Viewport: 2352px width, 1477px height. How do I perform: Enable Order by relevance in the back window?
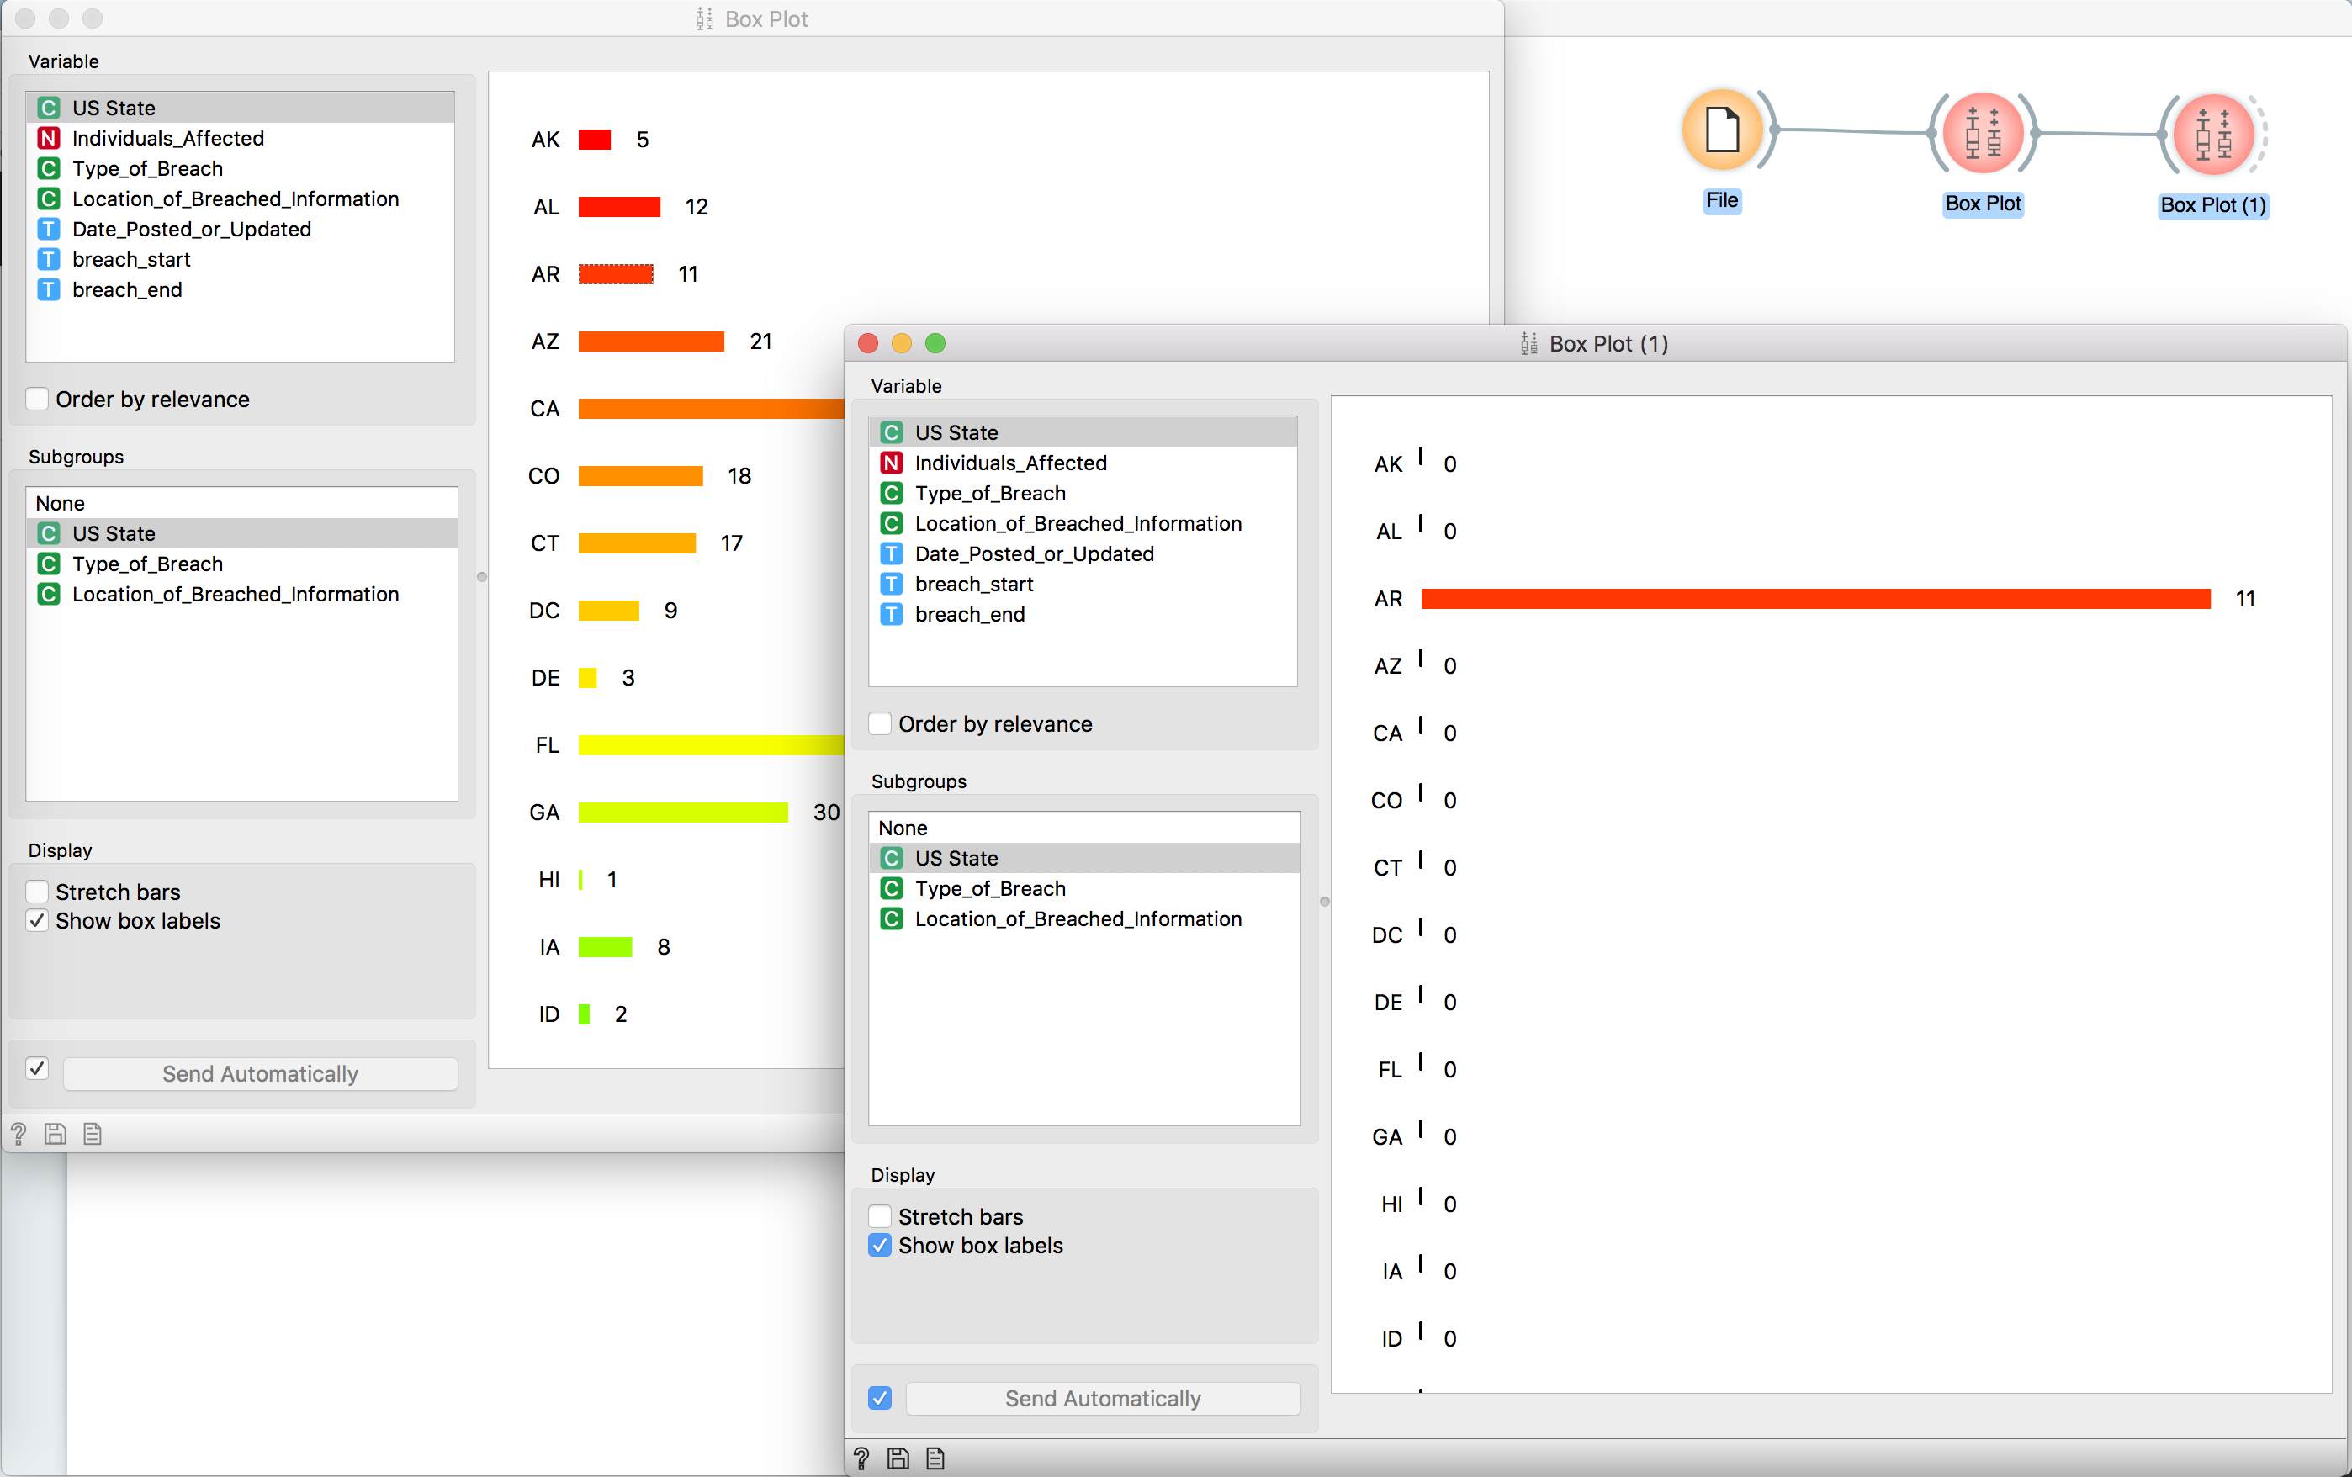point(37,399)
